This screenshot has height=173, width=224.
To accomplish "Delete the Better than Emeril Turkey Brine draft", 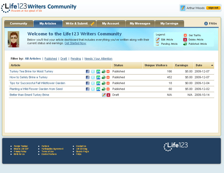I will 108,95.
